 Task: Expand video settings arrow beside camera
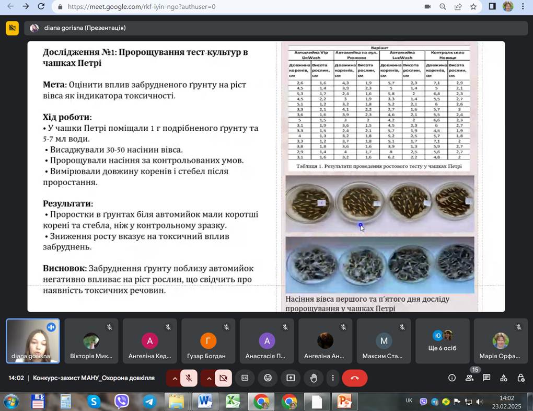[208, 378]
